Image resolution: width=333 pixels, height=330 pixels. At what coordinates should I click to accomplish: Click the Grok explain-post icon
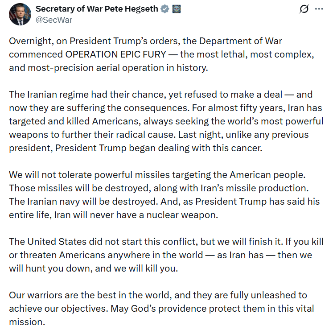[x=304, y=9]
